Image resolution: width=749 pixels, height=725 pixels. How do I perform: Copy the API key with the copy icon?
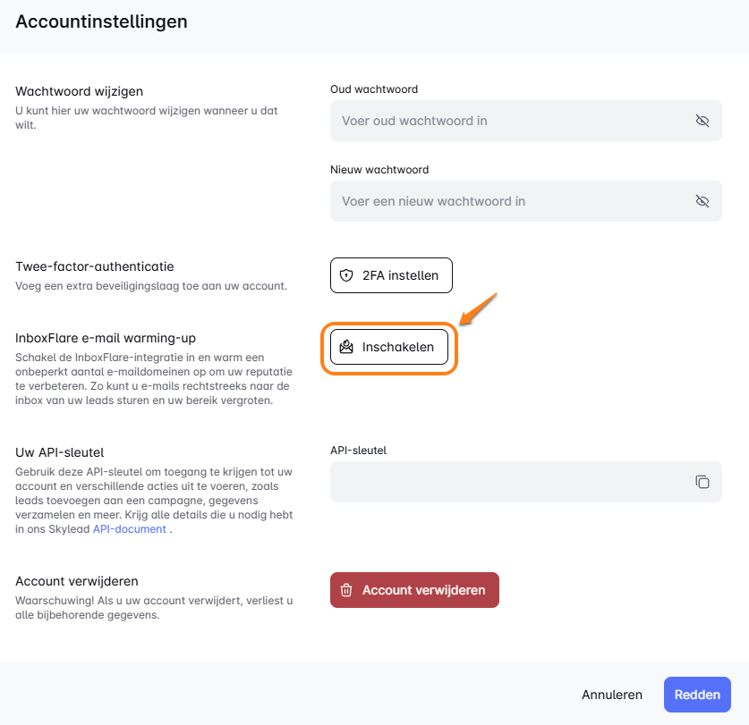tap(702, 482)
